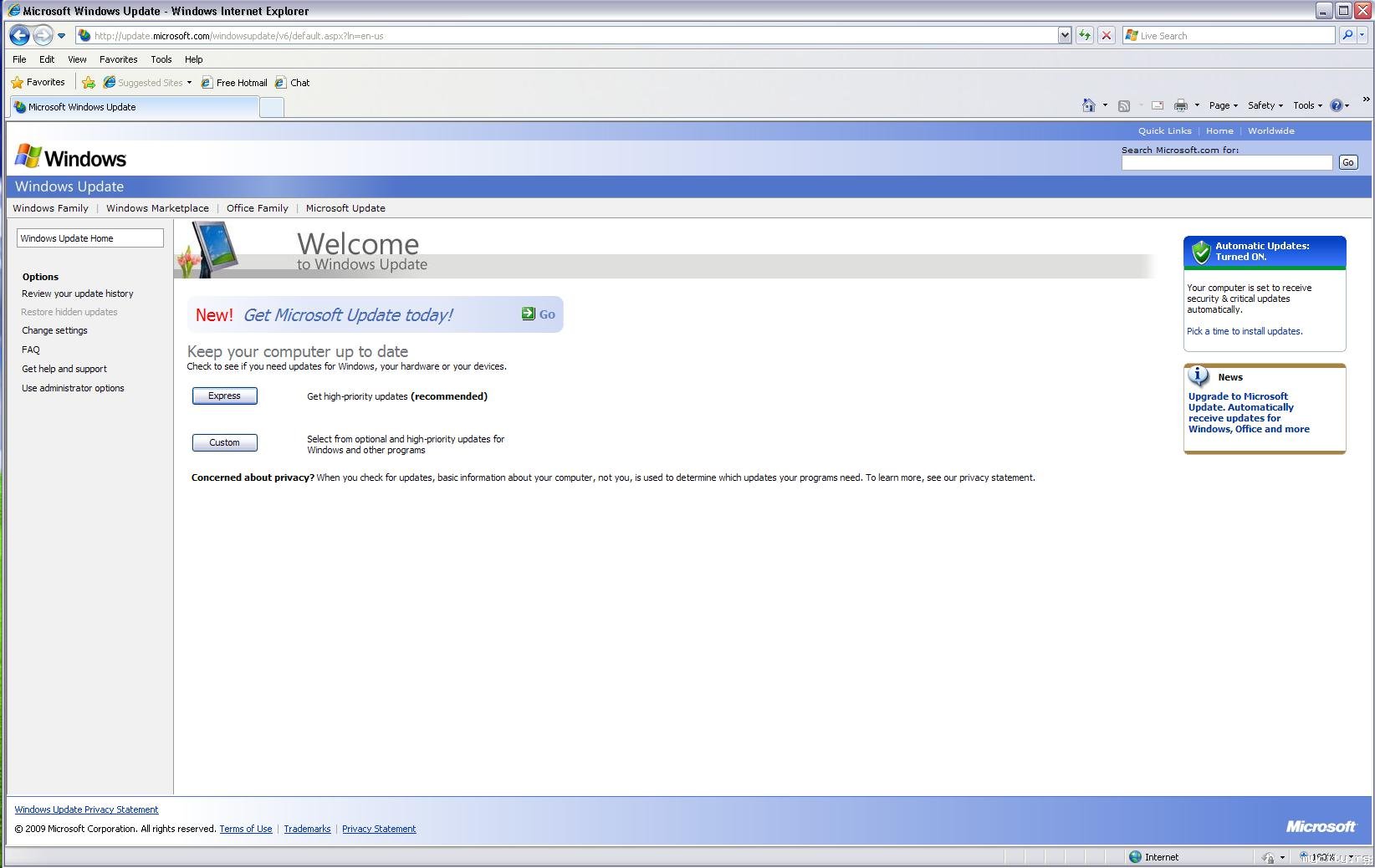Open the Favorites menu in the menu bar
Viewport: 1375px width, 868px height.
click(x=118, y=59)
